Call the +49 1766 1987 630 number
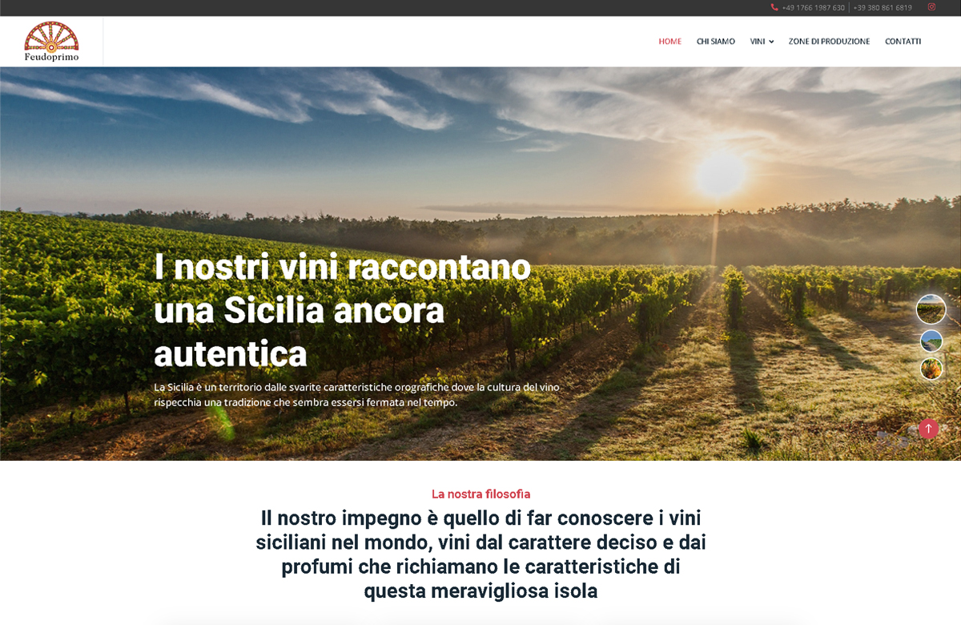The height and width of the screenshot is (625, 961). (x=814, y=7)
